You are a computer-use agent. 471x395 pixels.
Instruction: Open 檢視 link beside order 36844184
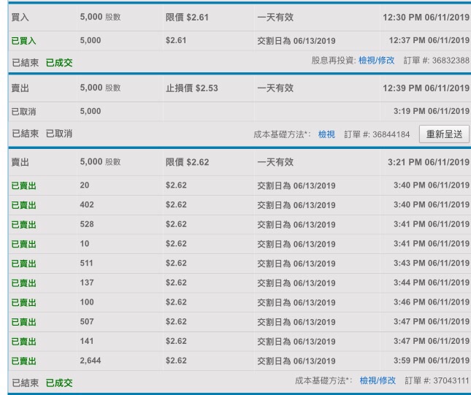(x=326, y=134)
